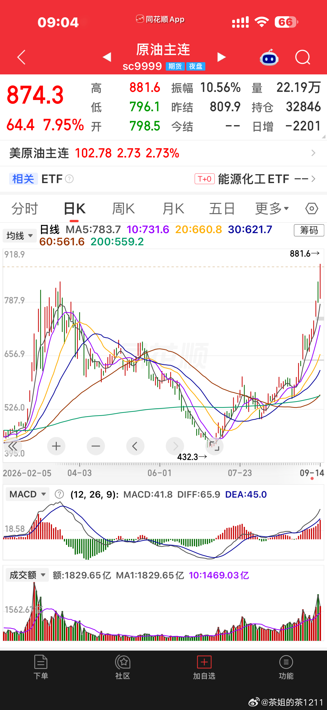Toggle the 筹码 chip distribution button
This screenshot has height=710, width=327.
coord(309,230)
